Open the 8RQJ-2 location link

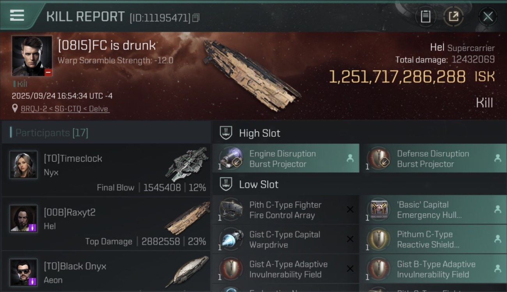(65, 109)
